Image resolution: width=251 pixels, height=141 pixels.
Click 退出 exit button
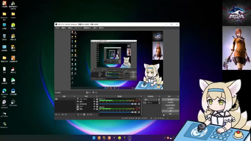click(170, 114)
